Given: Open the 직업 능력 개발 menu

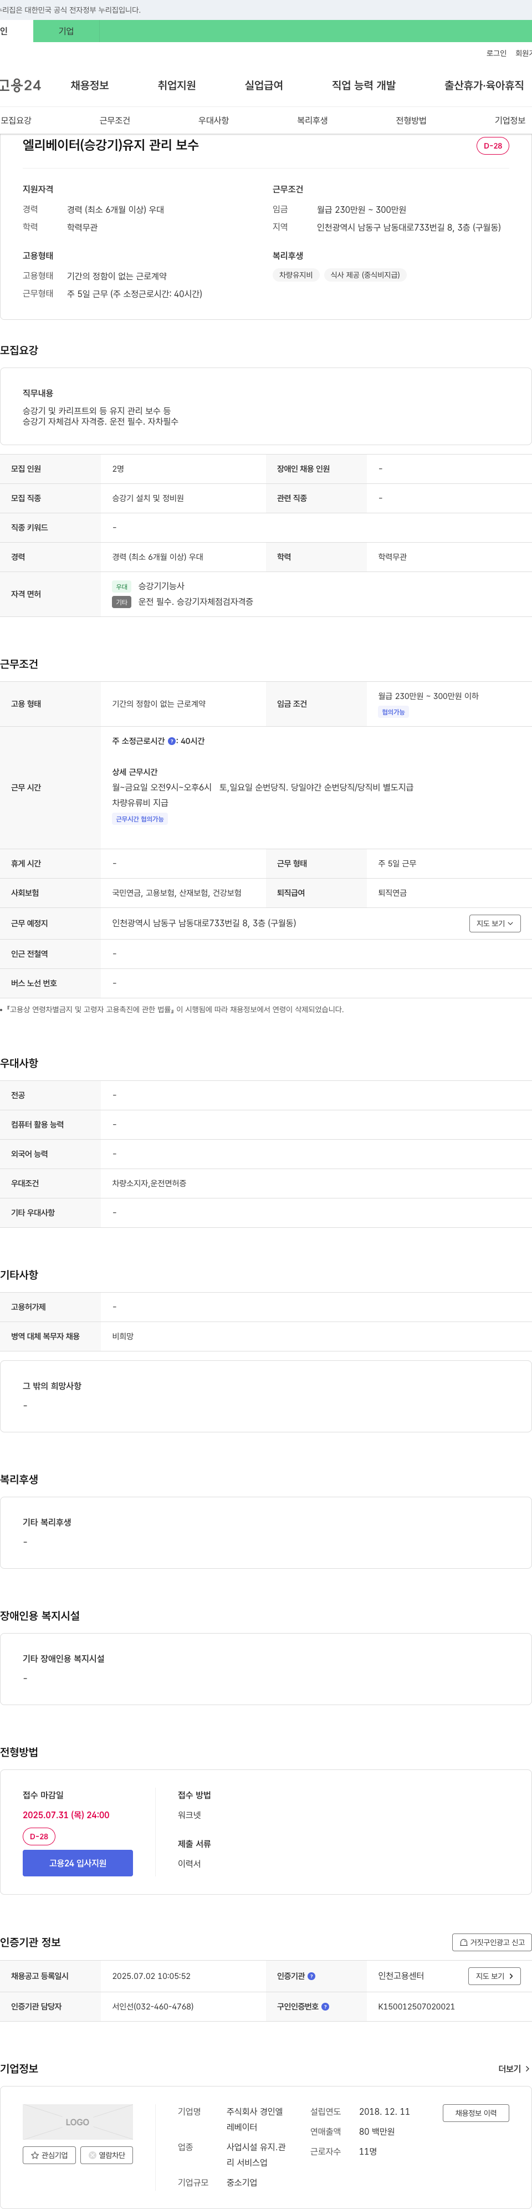Looking at the screenshot, I should [x=364, y=86].
